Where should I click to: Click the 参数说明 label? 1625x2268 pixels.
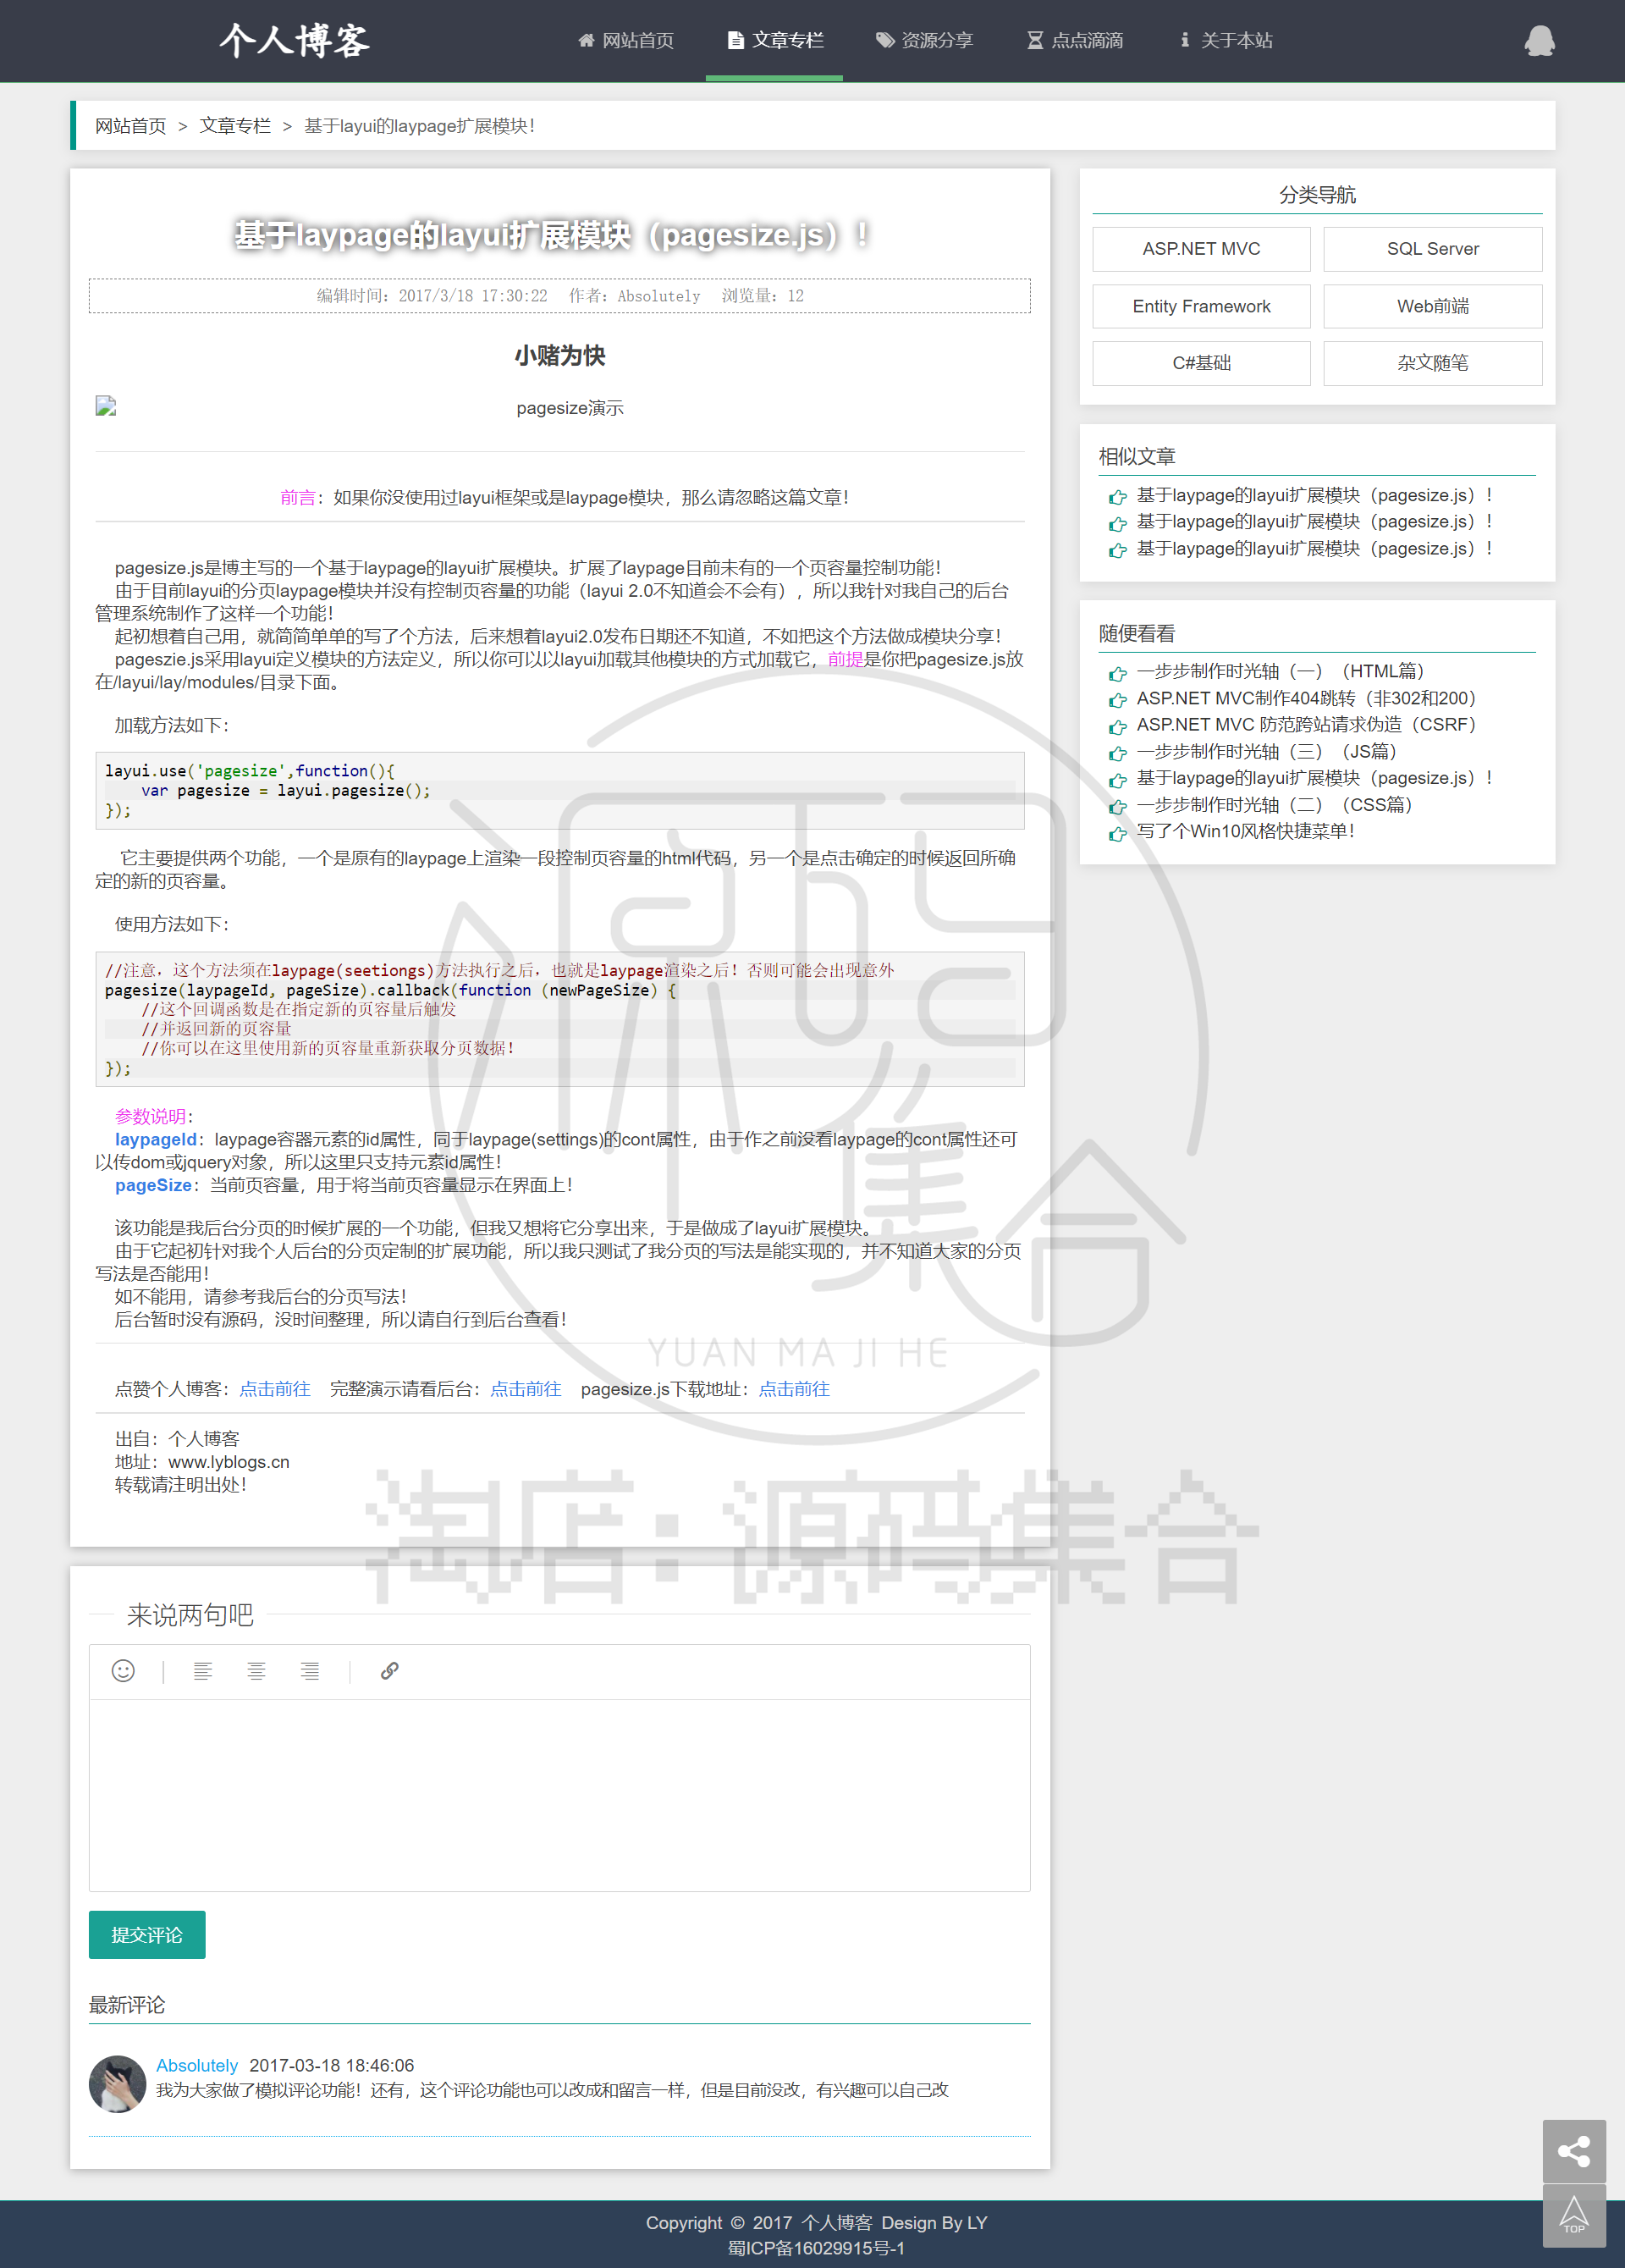[150, 1116]
